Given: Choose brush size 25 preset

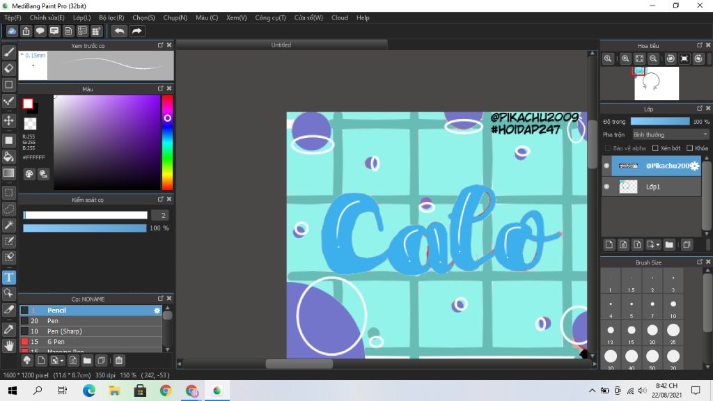Looking at the screenshot, I should tap(673, 333).
